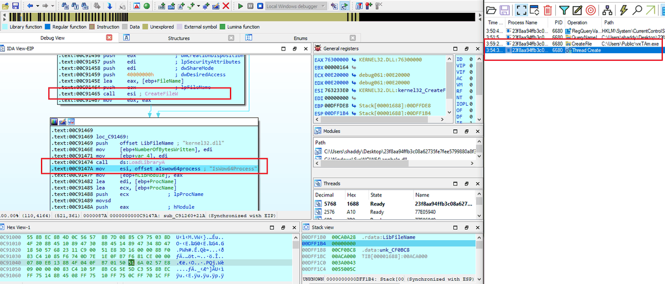Click the include process target icon
This screenshot has width=665, height=284.
591,10
